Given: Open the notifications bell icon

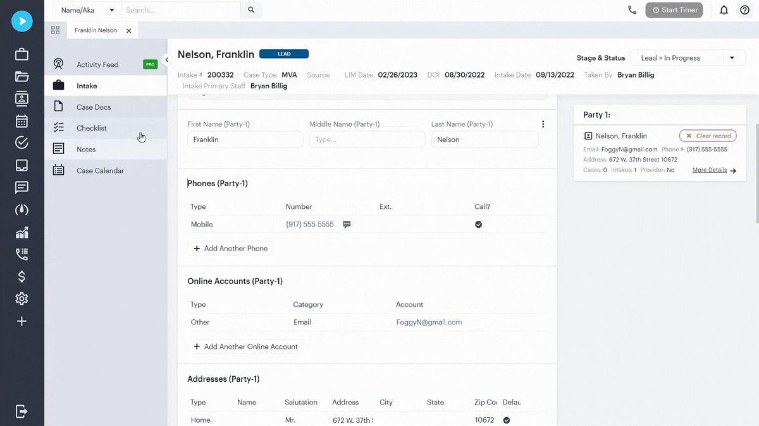Looking at the screenshot, I should (724, 10).
